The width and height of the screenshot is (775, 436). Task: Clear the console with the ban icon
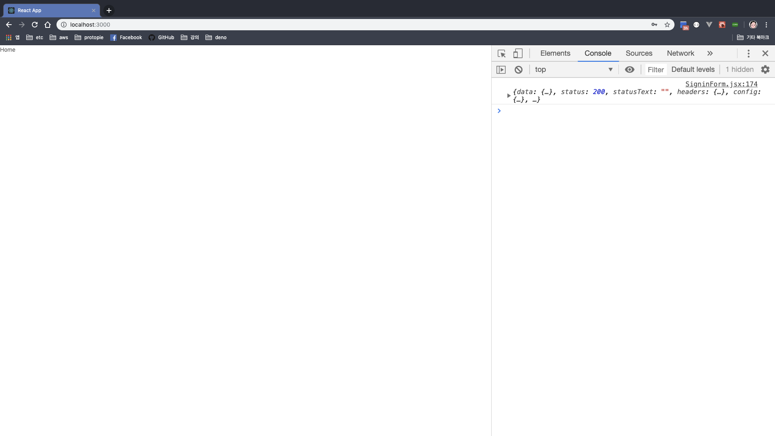(519, 69)
